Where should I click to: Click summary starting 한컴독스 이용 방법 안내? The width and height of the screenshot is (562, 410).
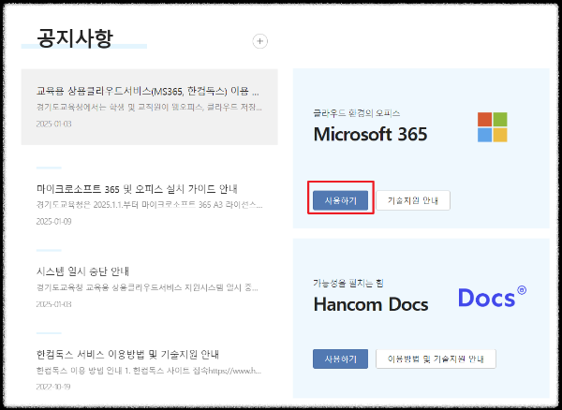[x=149, y=371]
